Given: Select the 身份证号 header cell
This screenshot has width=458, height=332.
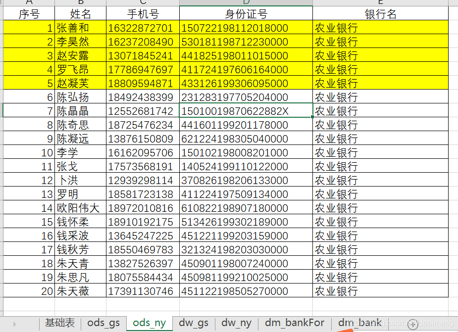Looking at the screenshot, I should pos(246,13).
